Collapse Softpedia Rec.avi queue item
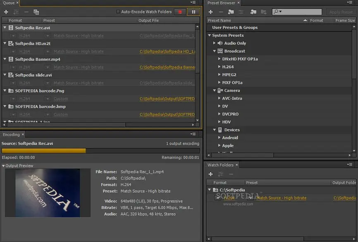Viewport: 358px width, 242px height. tap(5, 27)
